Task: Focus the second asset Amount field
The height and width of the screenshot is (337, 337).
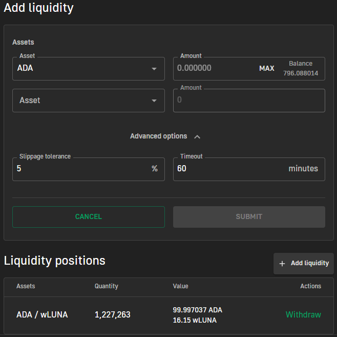Action: [x=249, y=101]
